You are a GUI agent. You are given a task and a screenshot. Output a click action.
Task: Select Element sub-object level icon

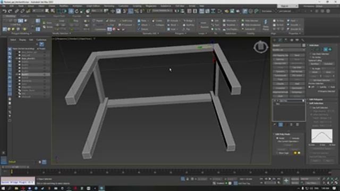(330, 49)
